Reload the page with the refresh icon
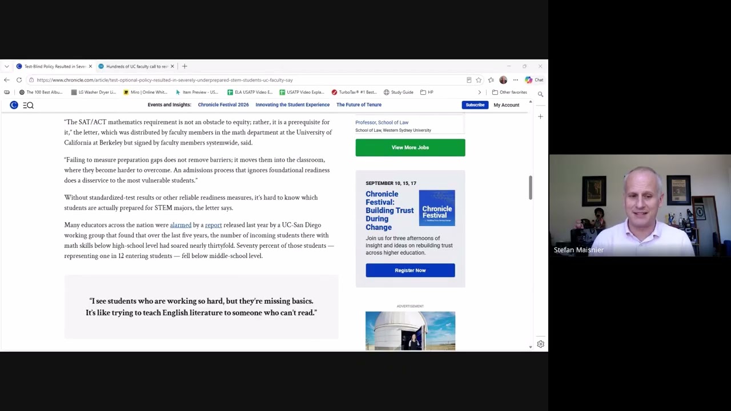Viewport: 731px width, 411px height. [19, 80]
